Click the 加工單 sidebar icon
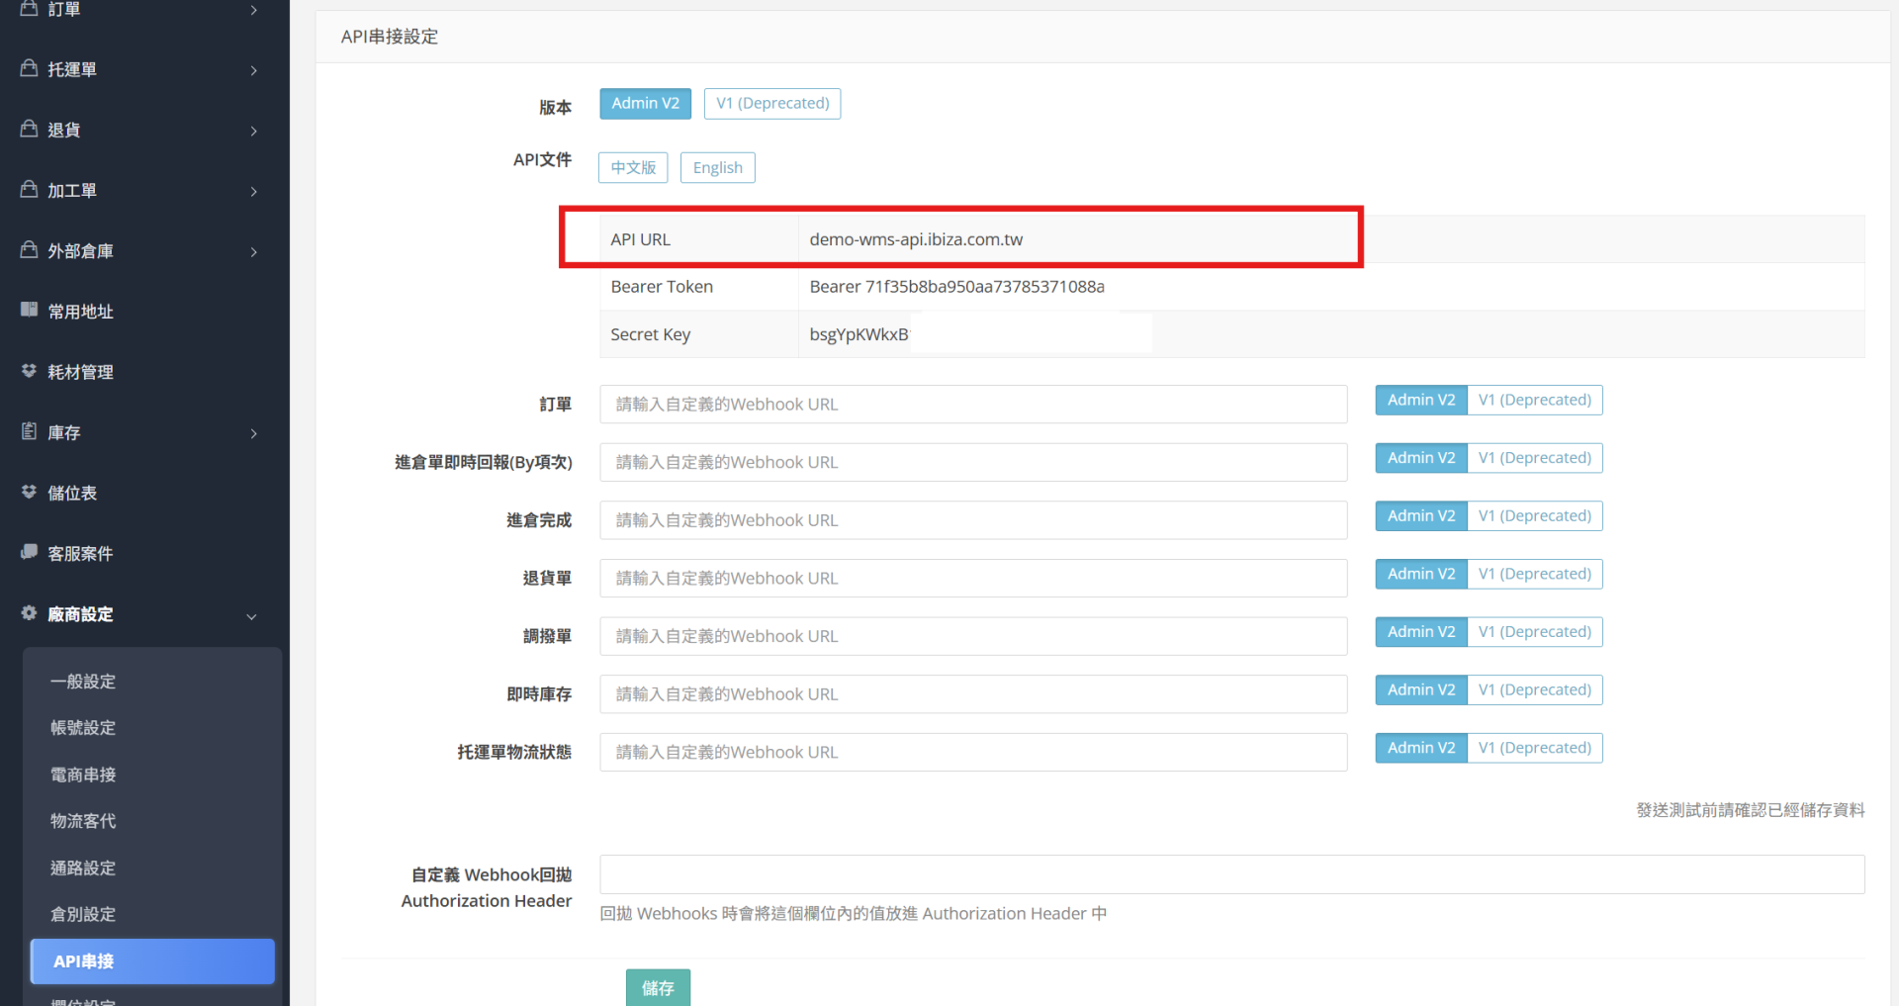Screen dimensions: 1899x1006 (x=29, y=189)
